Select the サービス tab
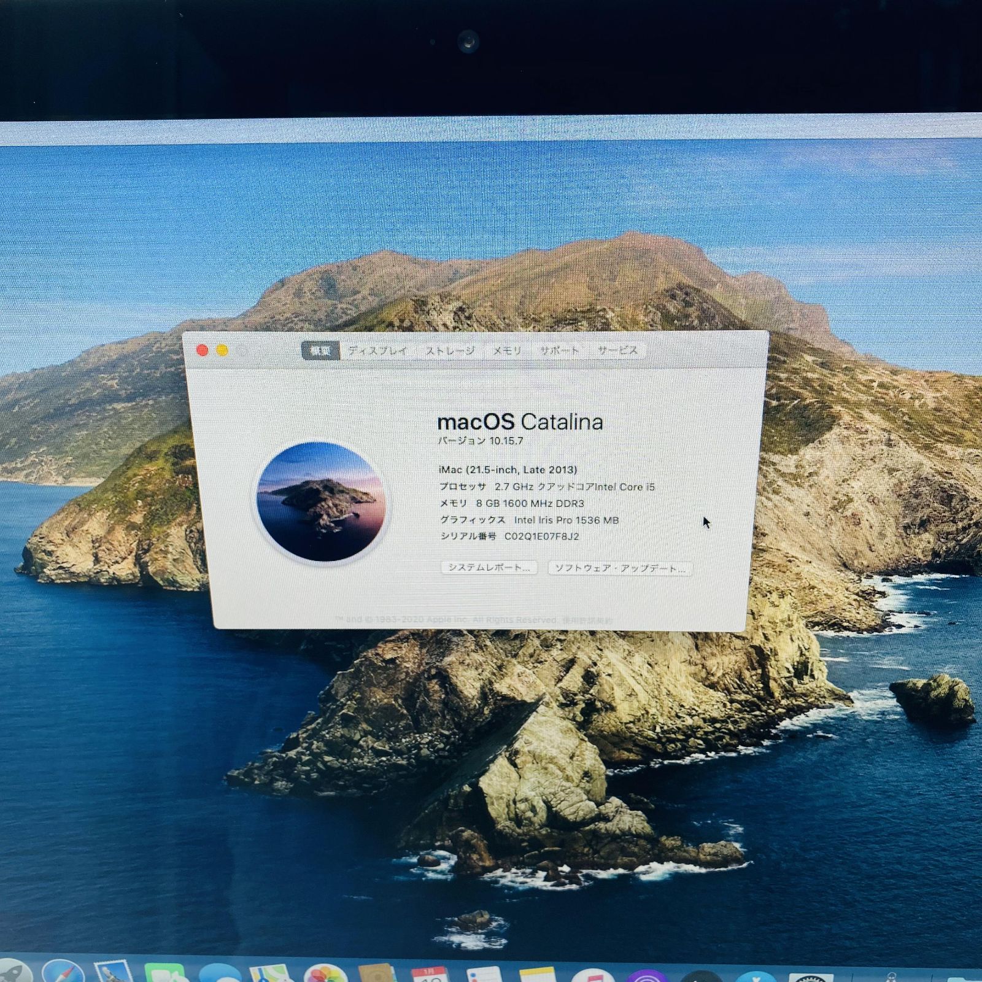Image resolution: width=982 pixels, height=982 pixels. [x=617, y=350]
